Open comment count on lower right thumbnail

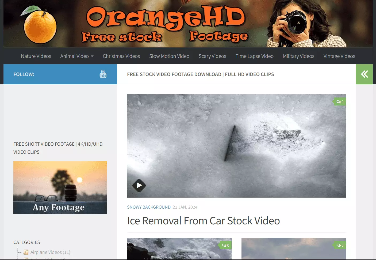[340, 245]
